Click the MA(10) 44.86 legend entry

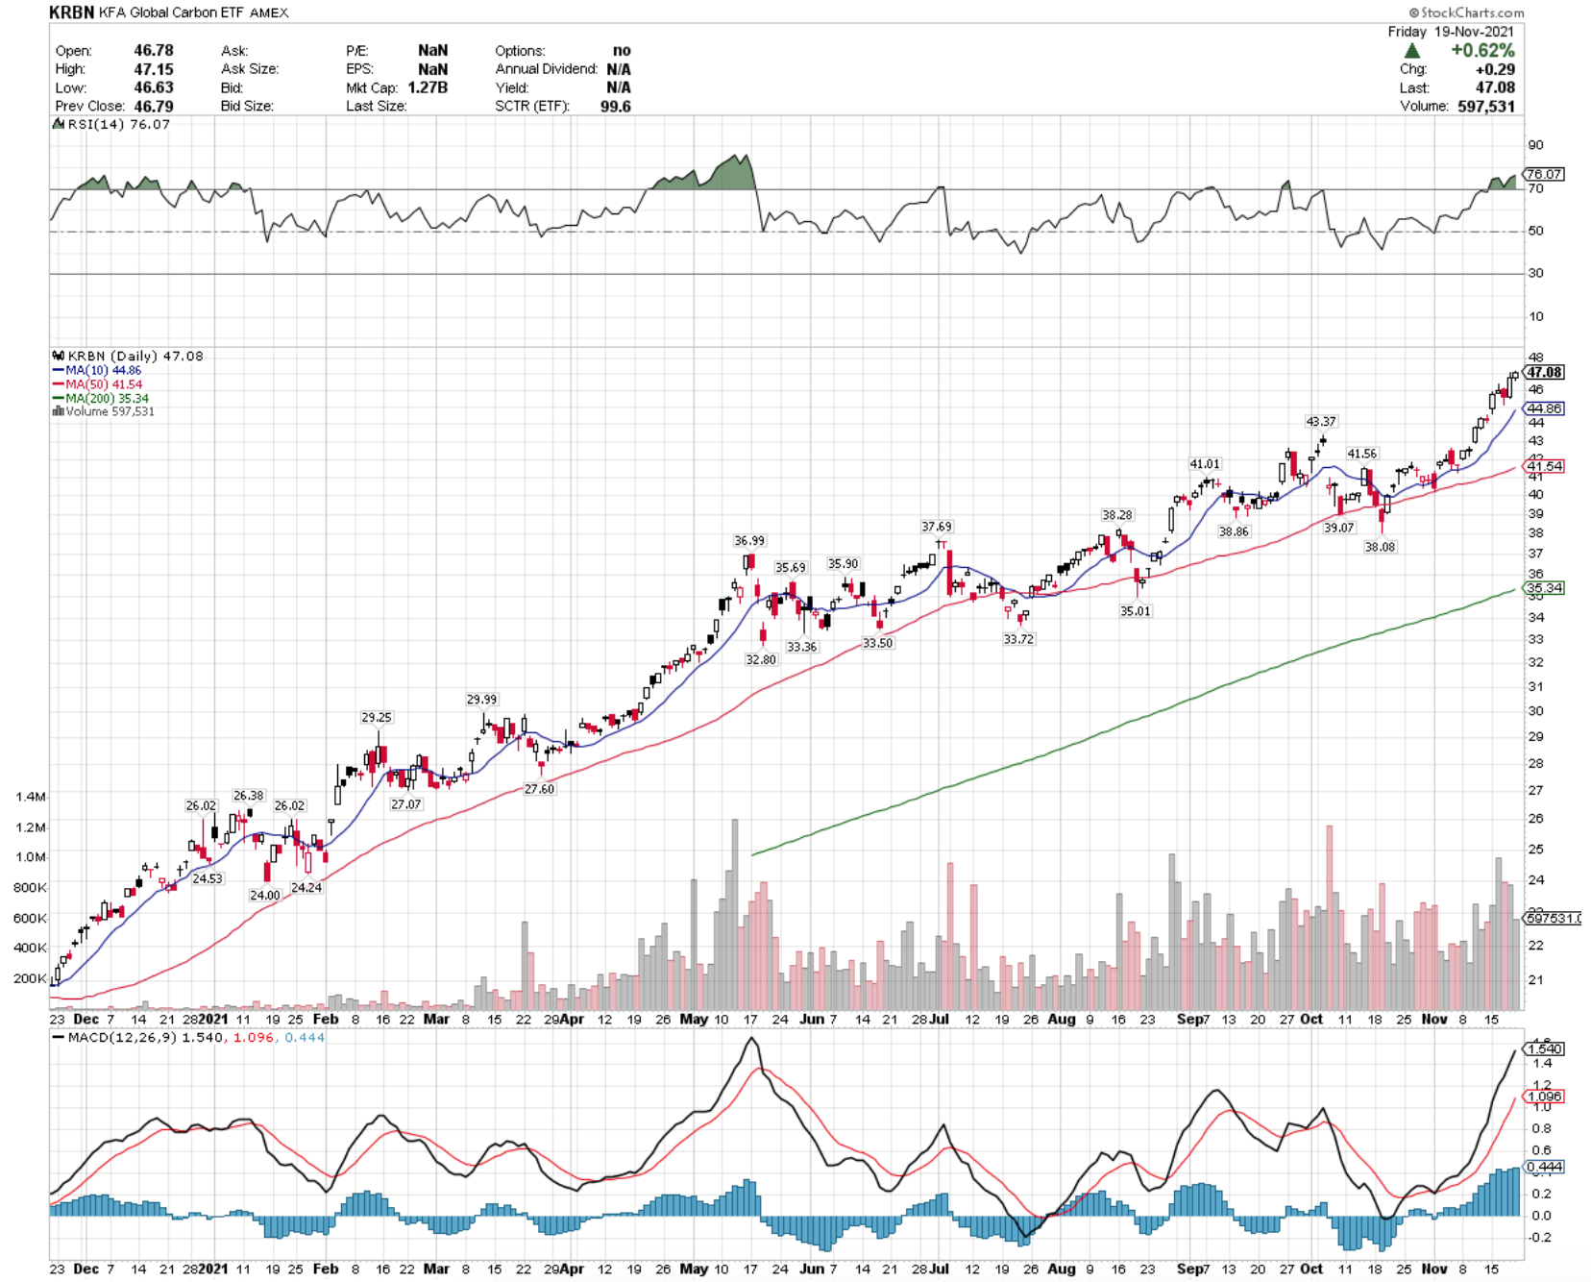pyautogui.click(x=96, y=370)
